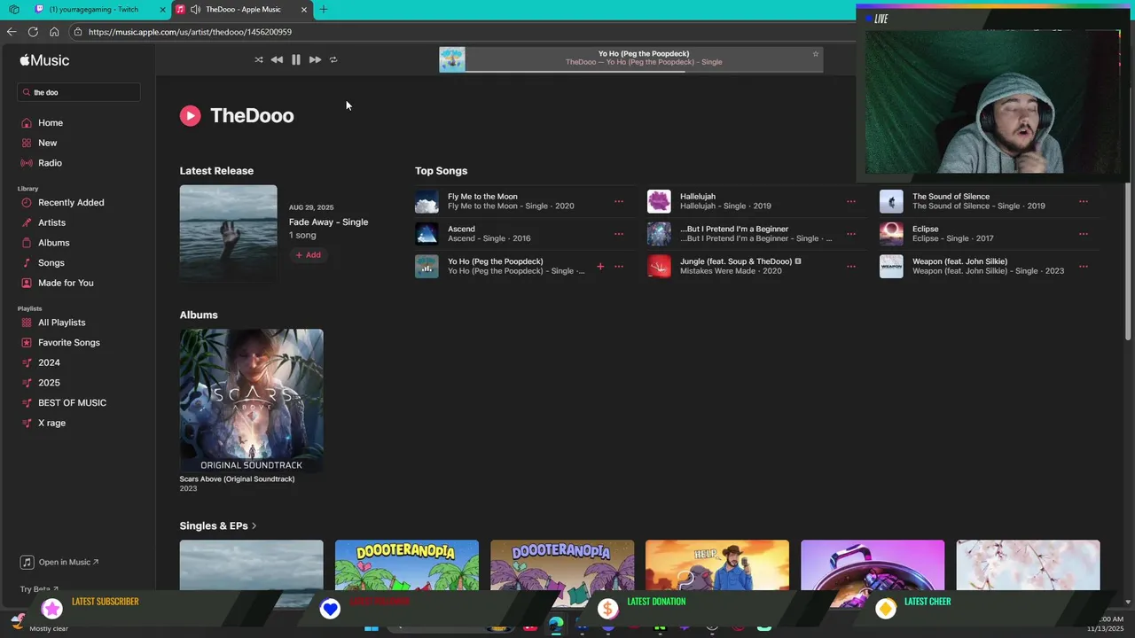Play ...But I Pretend I'm a Beginner artwork
Screen dimensions: 1135x638
(x=659, y=234)
